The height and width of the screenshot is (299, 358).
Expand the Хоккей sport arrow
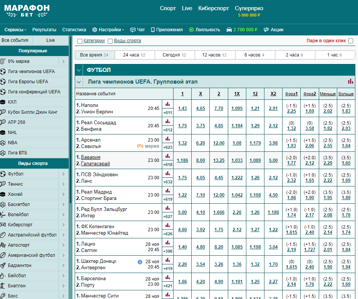click(63, 194)
